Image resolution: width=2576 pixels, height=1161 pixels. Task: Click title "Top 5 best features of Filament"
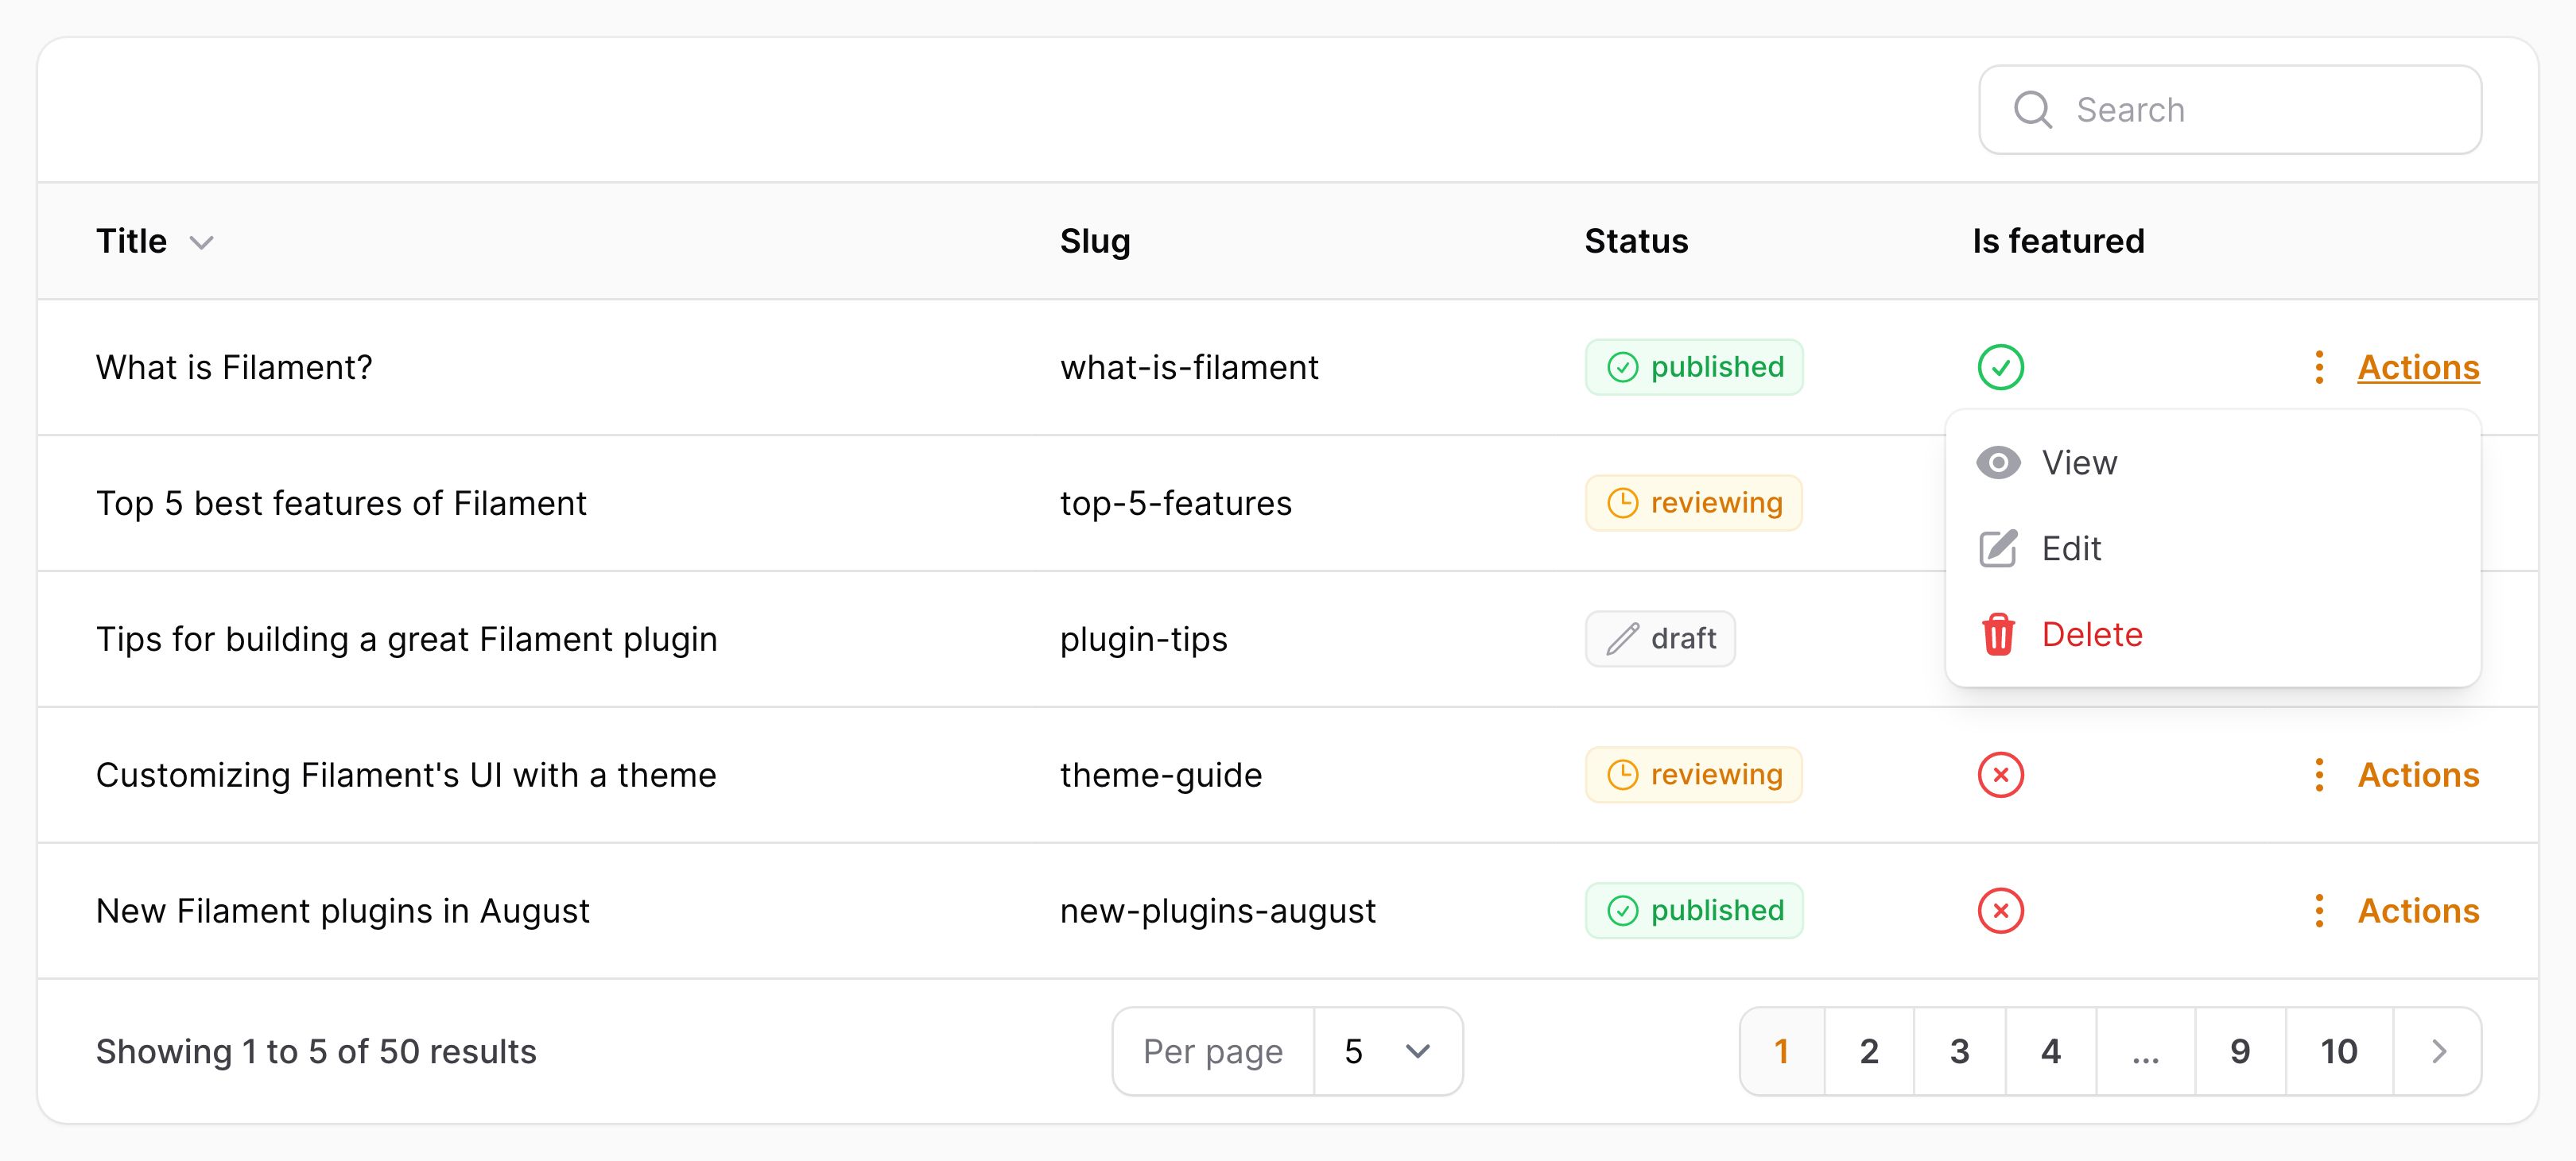point(341,502)
